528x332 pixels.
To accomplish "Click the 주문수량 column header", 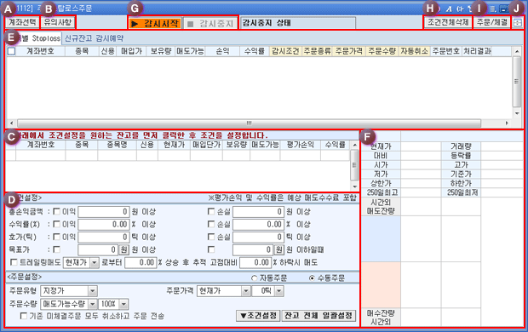I will pyautogui.click(x=382, y=51).
